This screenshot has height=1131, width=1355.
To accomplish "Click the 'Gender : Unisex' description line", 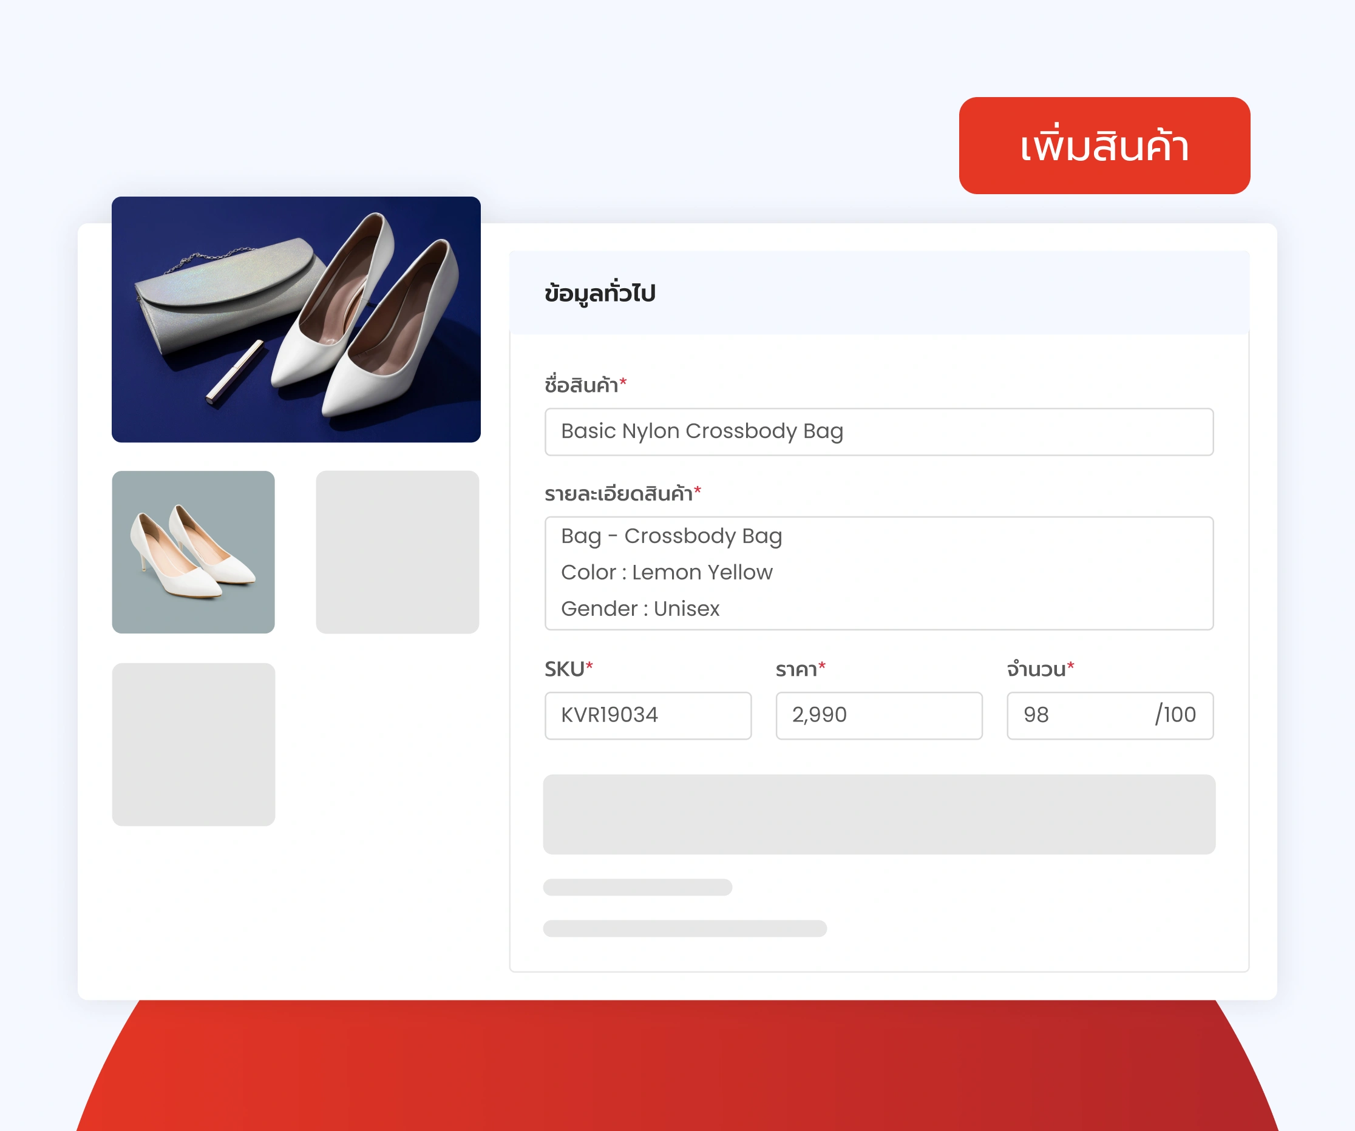I will [640, 609].
